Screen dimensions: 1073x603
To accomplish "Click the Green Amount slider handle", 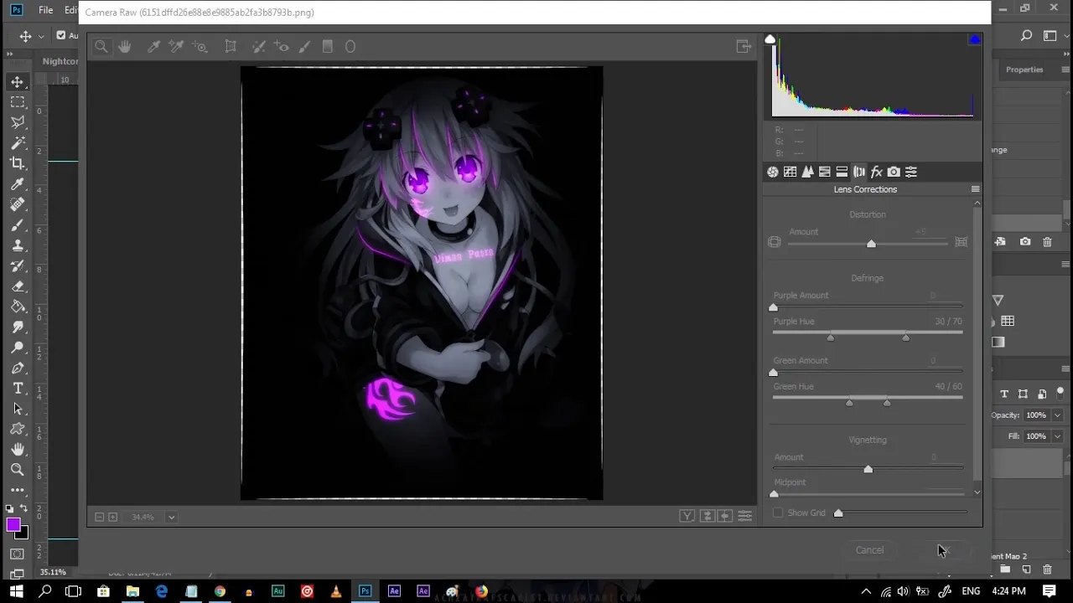I will [774, 373].
